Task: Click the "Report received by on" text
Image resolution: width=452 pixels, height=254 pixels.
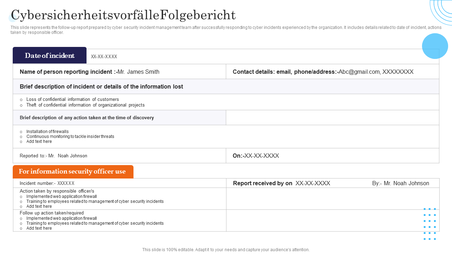Action: [263, 183]
